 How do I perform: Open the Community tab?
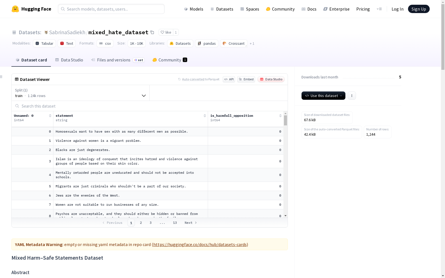(x=170, y=60)
